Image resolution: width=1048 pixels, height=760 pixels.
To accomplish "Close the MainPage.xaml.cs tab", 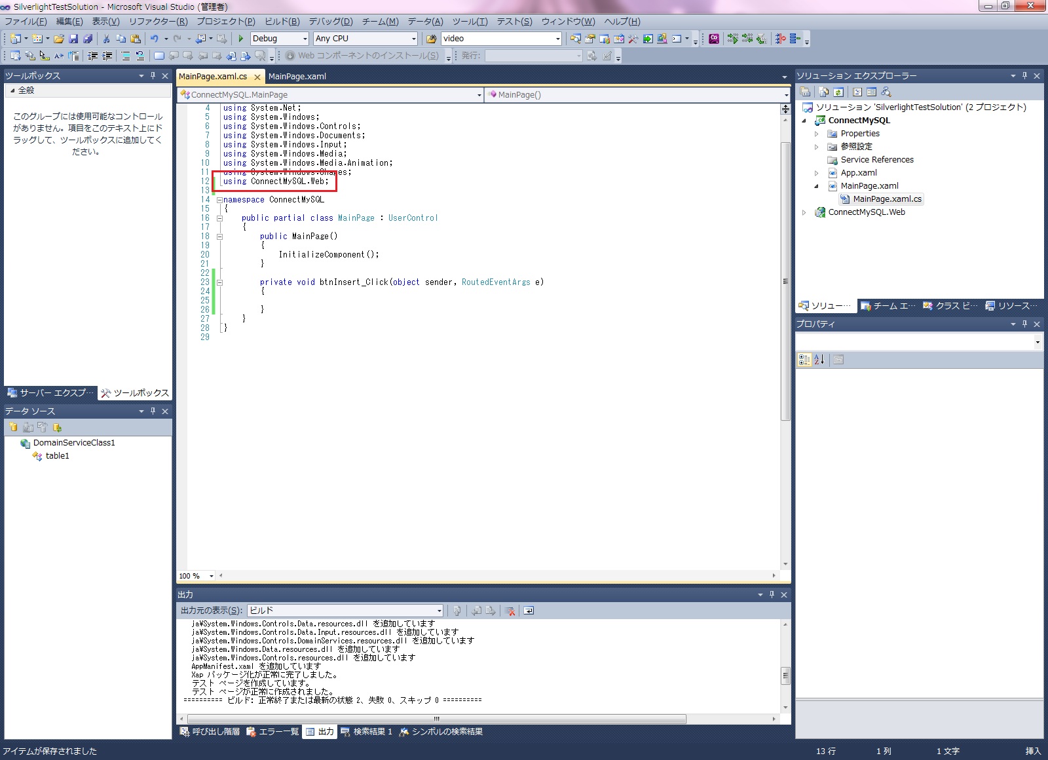I will click(257, 77).
